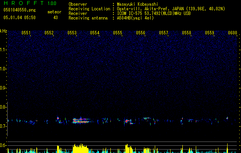The height and width of the screenshot is (153, 241).
Task: Click the 1.1 kHz axis label
Action: coord(3,50)
